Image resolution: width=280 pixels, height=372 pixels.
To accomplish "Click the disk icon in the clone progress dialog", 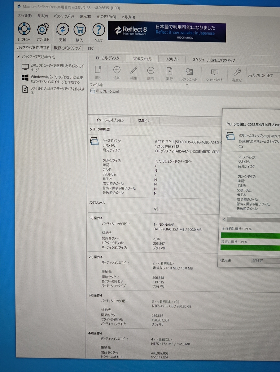I will pyautogui.click(x=230, y=136).
